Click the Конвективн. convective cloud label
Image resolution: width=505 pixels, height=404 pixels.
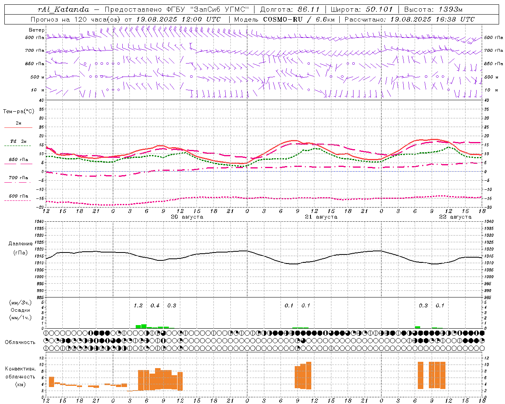tap(21, 369)
